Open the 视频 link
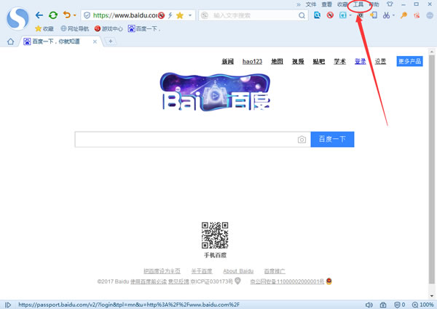This screenshot has width=437, height=309. click(x=298, y=62)
